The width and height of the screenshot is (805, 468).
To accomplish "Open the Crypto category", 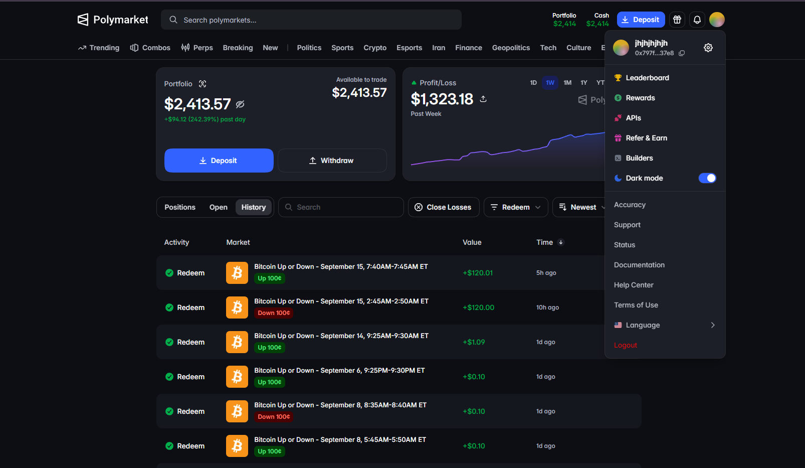I will click(x=375, y=48).
